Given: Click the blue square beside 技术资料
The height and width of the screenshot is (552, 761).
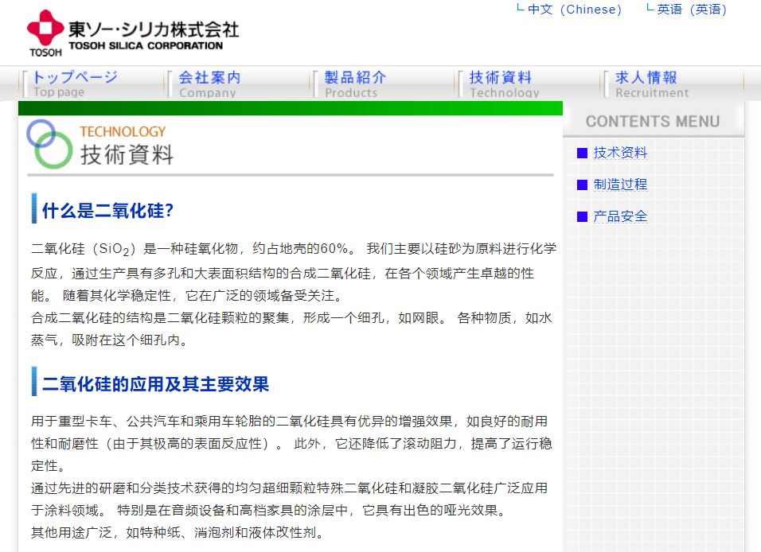Looking at the screenshot, I should pyautogui.click(x=582, y=154).
